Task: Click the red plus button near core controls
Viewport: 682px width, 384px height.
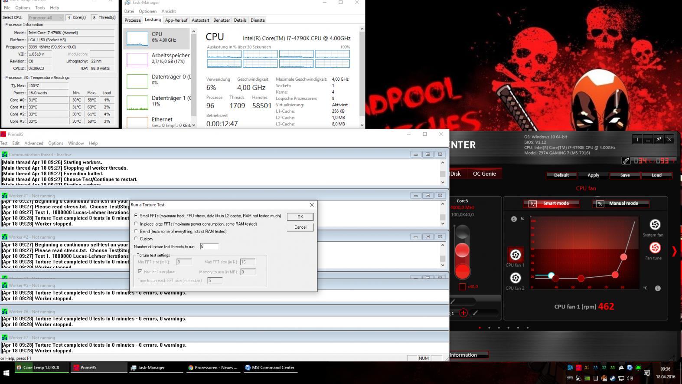Action: [x=463, y=313]
